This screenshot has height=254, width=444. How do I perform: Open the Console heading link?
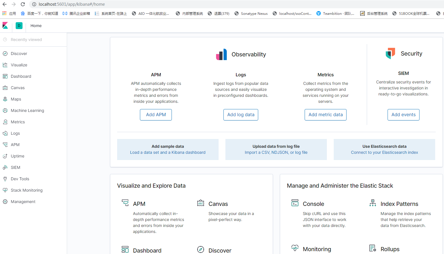(x=313, y=204)
